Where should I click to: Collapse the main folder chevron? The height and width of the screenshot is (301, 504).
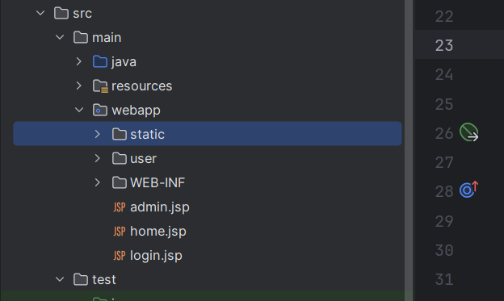60,37
